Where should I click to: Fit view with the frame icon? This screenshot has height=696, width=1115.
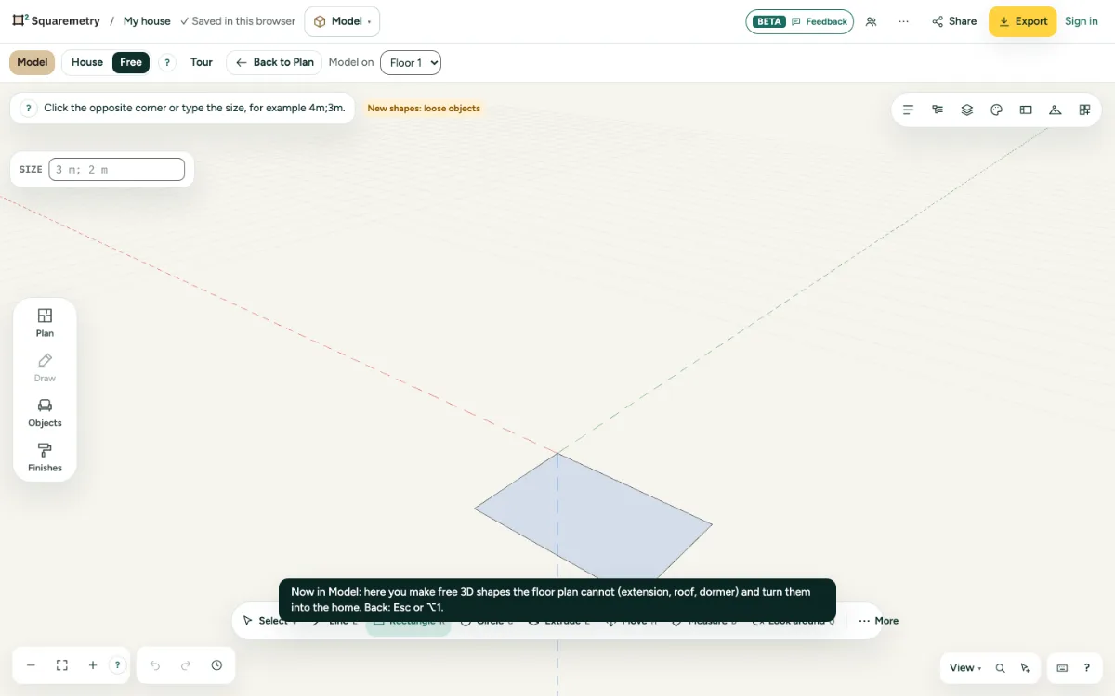point(62,665)
